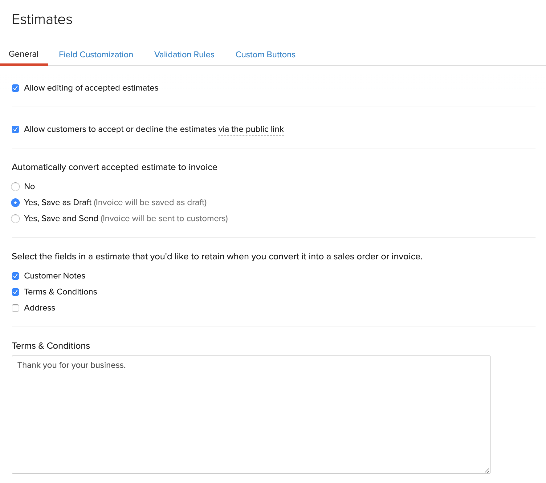Click the "Terms & Conditions" section label
This screenshot has width=546, height=483.
tap(51, 346)
